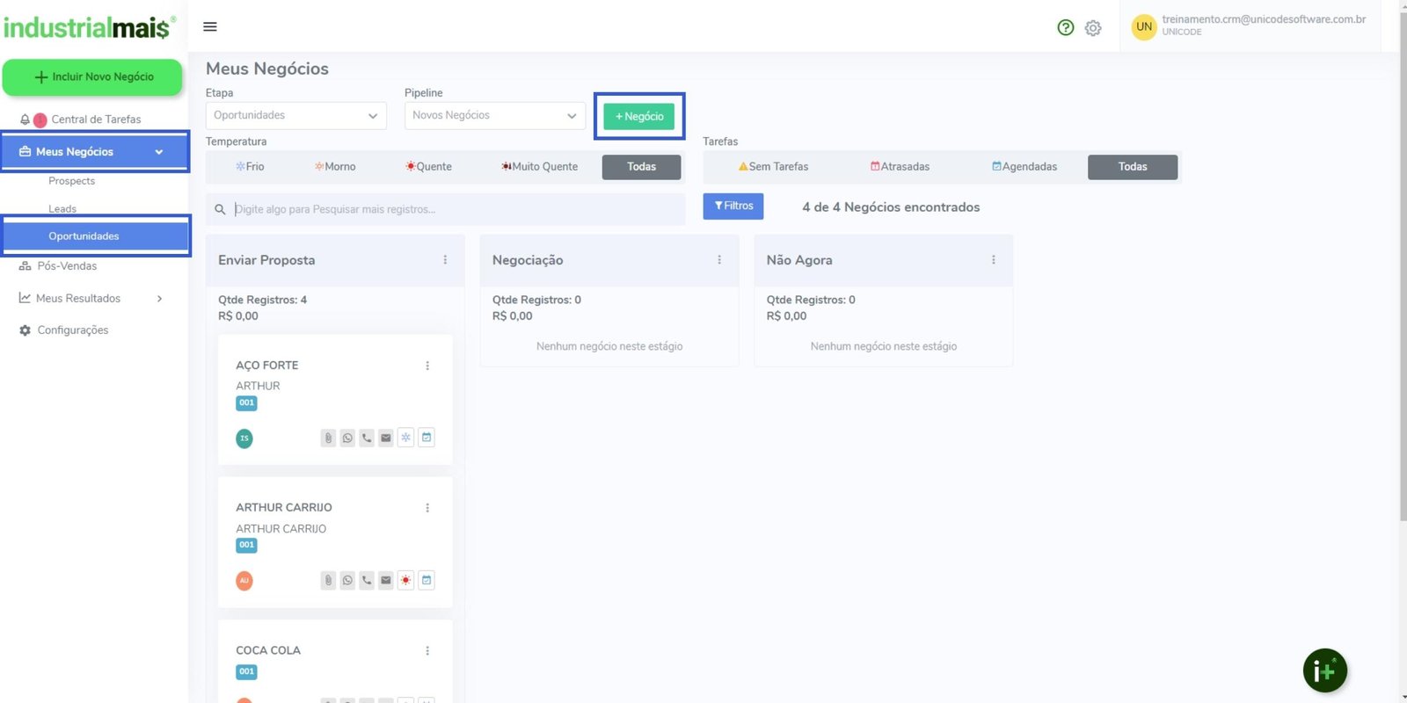
Task: Show only Atrasadas tasks
Action: tap(900, 167)
